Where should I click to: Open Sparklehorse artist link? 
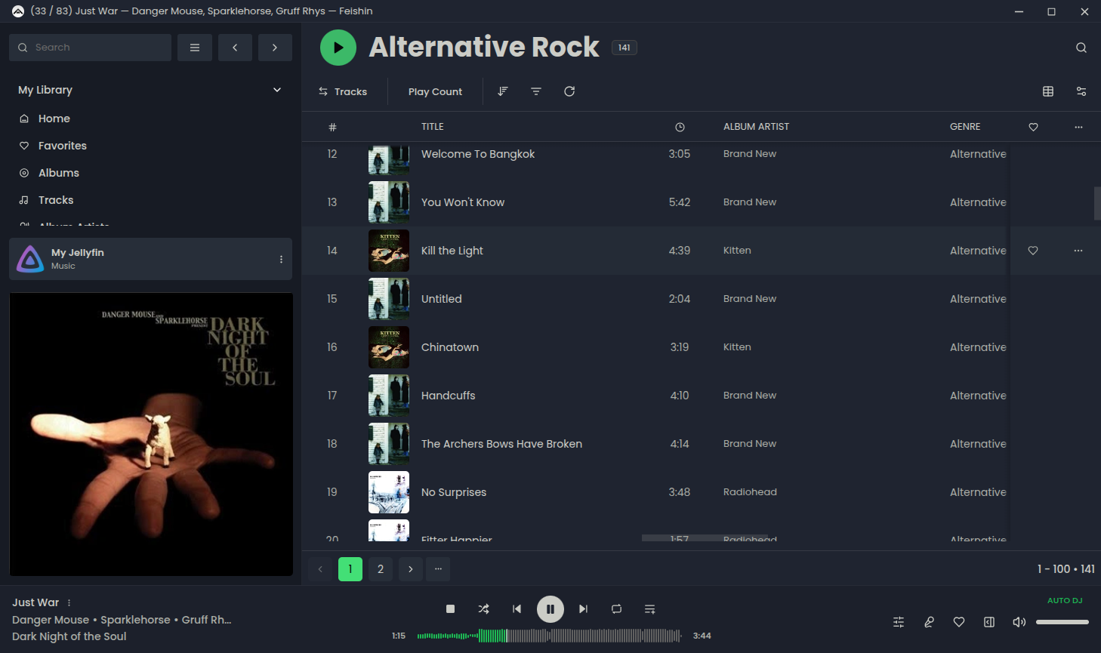click(x=135, y=620)
